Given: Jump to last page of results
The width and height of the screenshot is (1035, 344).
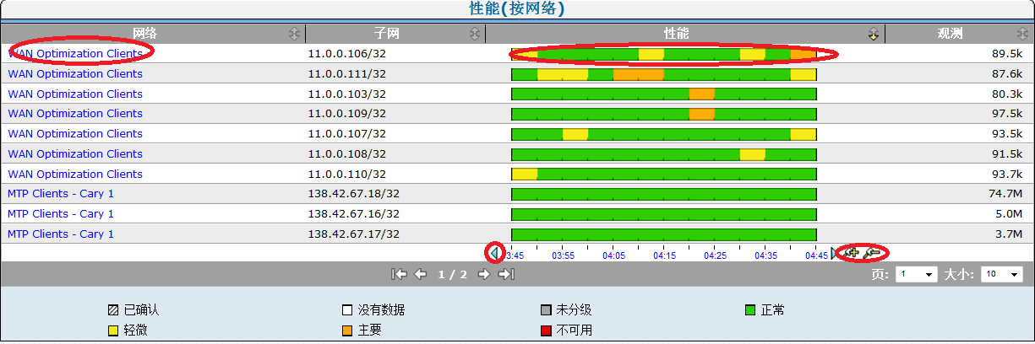Looking at the screenshot, I should click(x=506, y=274).
